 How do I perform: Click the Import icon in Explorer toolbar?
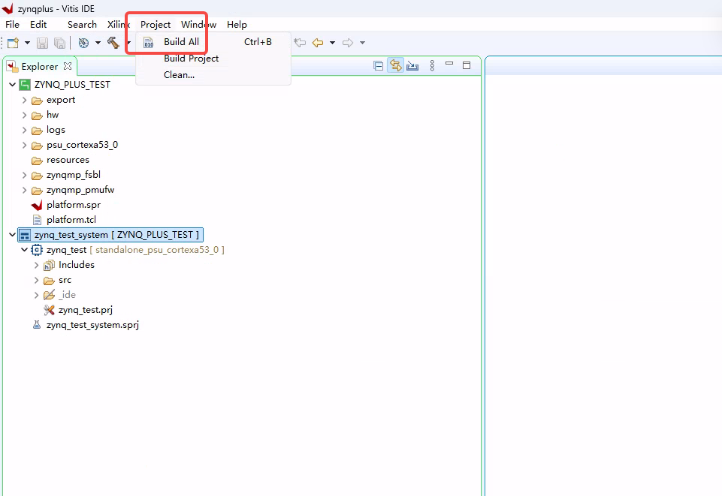click(x=412, y=66)
